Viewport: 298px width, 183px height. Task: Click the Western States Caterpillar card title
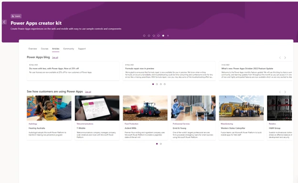coord(233,128)
